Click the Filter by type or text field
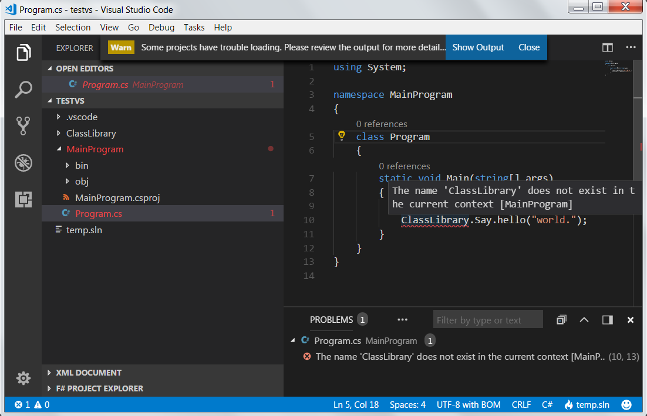The width and height of the screenshot is (647, 416). point(488,320)
